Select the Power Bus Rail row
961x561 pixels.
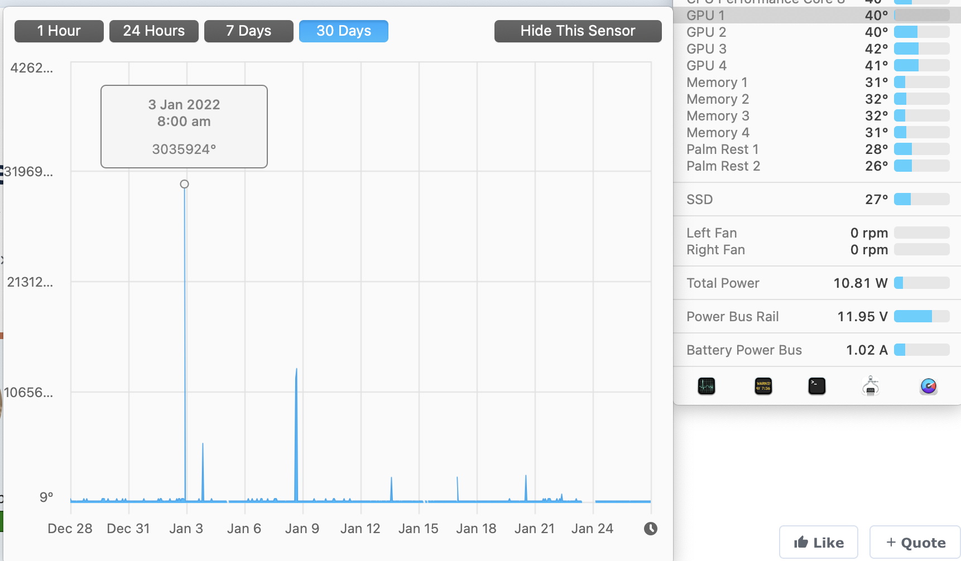coord(817,316)
